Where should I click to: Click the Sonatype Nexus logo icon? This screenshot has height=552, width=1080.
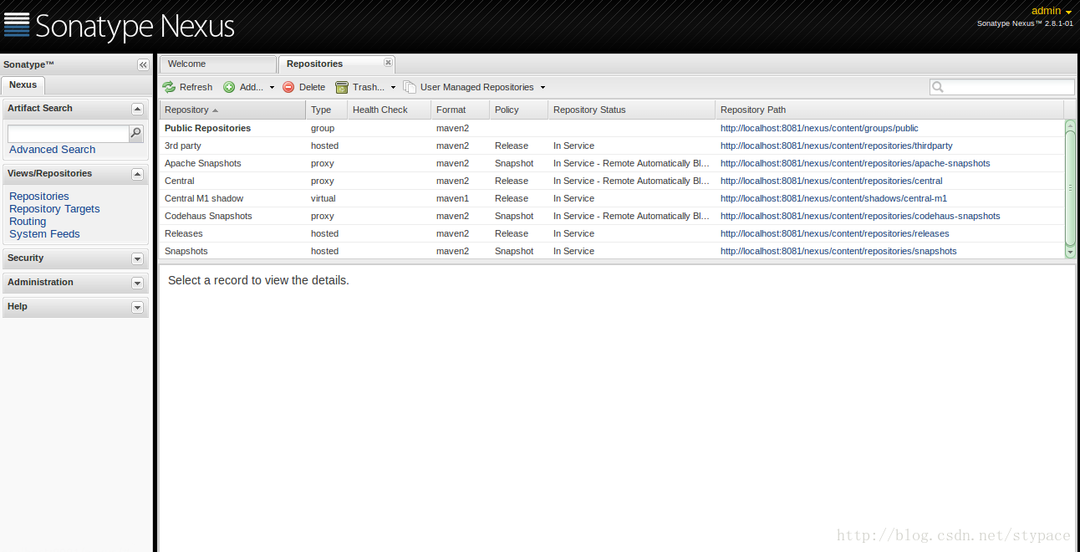(17, 25)
